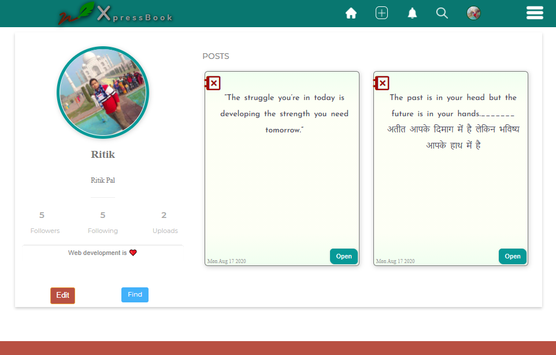Viewport: 556px width, 355px height.
Task: Open notifications bell icon
Action: pyautogui.click(x=412, y=13)
